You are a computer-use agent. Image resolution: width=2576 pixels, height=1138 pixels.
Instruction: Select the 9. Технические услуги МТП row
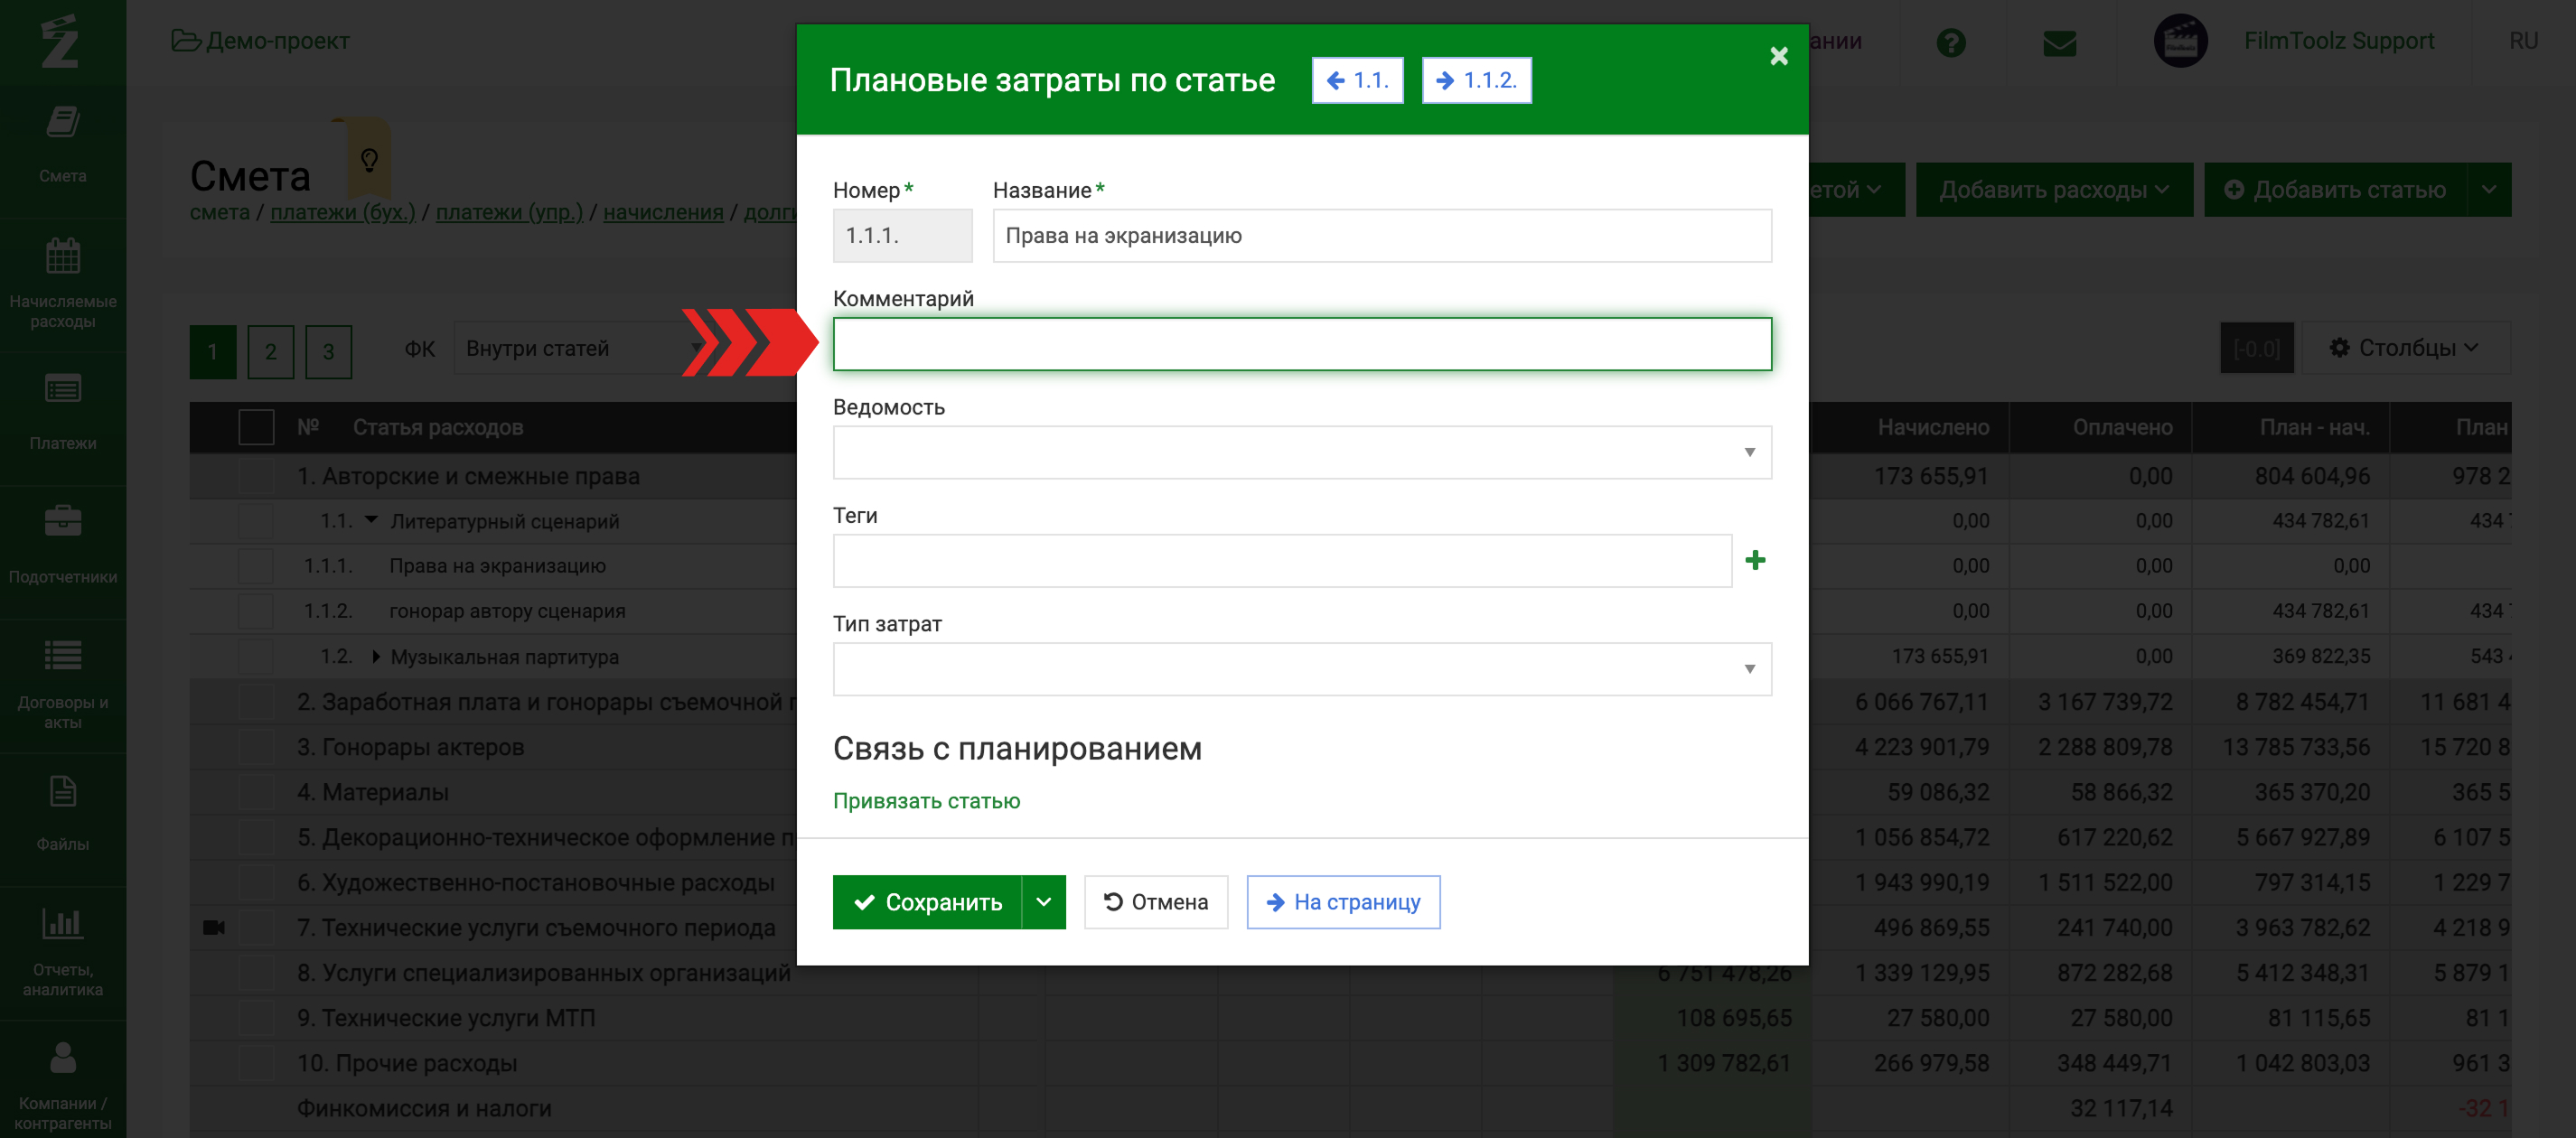click(1350, 1018)
